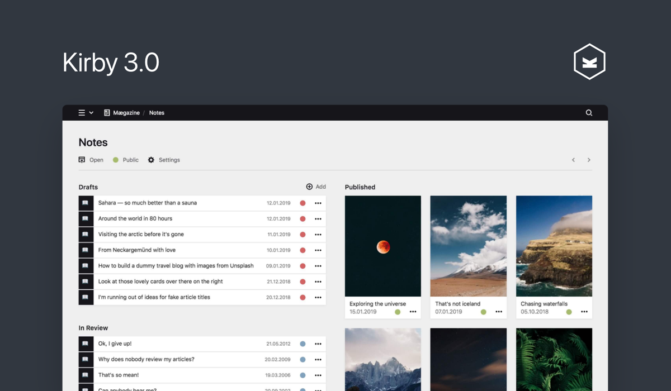Click book icon of lovely cards draft
671x391 pixels.
click(x=86, y=282)
